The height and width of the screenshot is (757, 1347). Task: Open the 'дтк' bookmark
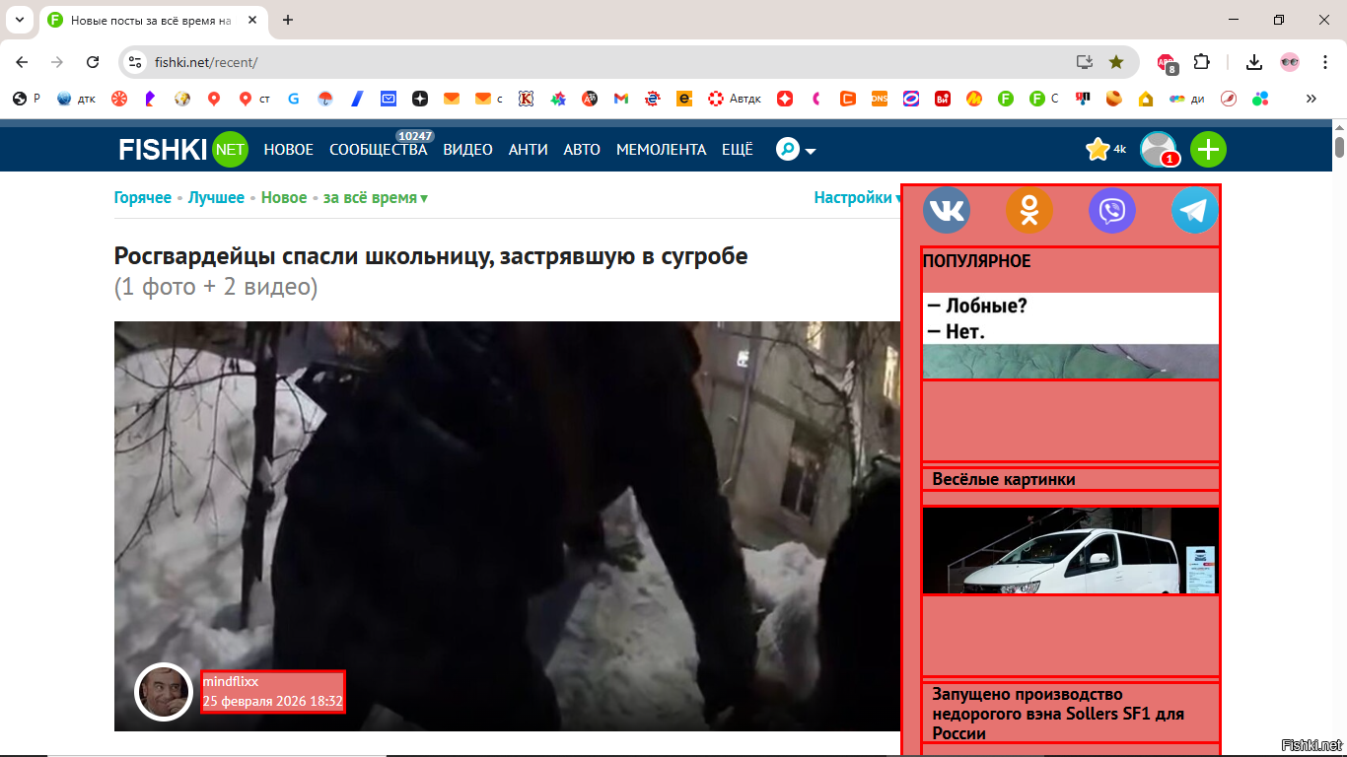(77, 99)
